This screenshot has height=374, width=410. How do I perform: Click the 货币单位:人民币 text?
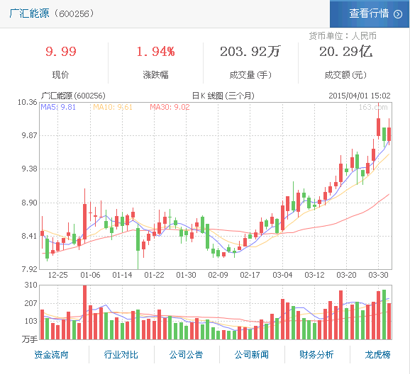click(x=343, y=36)
